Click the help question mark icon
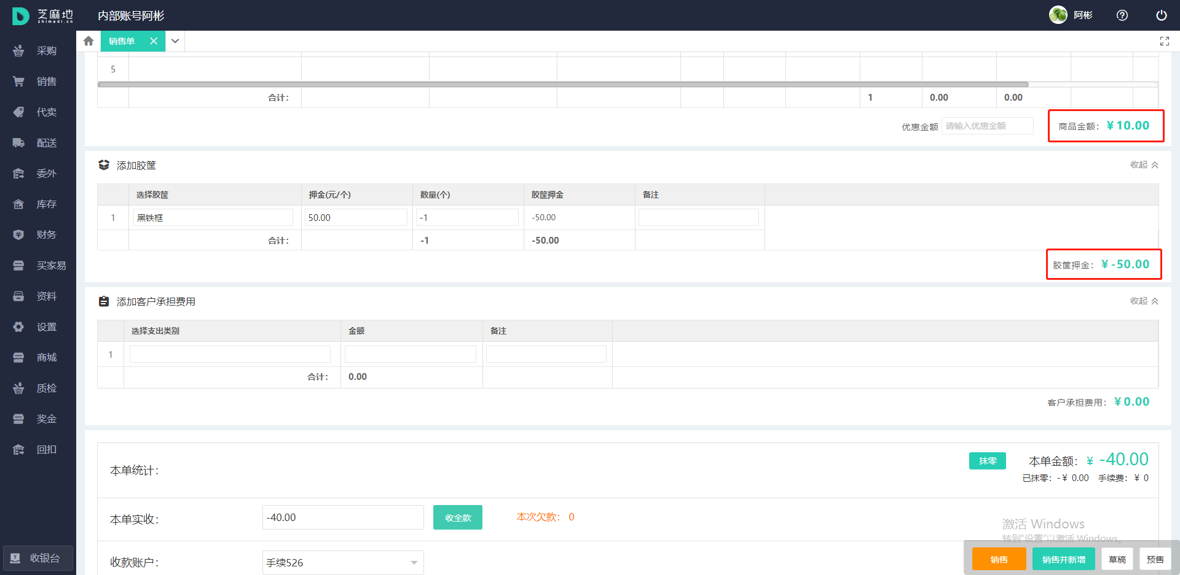This screenshot has height=575, width=1180. [1122, 15]
